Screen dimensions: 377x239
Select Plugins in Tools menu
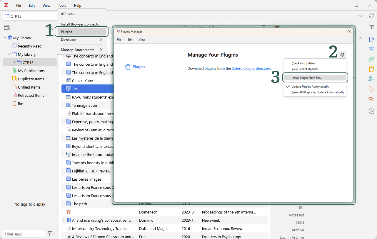(82, 32)
